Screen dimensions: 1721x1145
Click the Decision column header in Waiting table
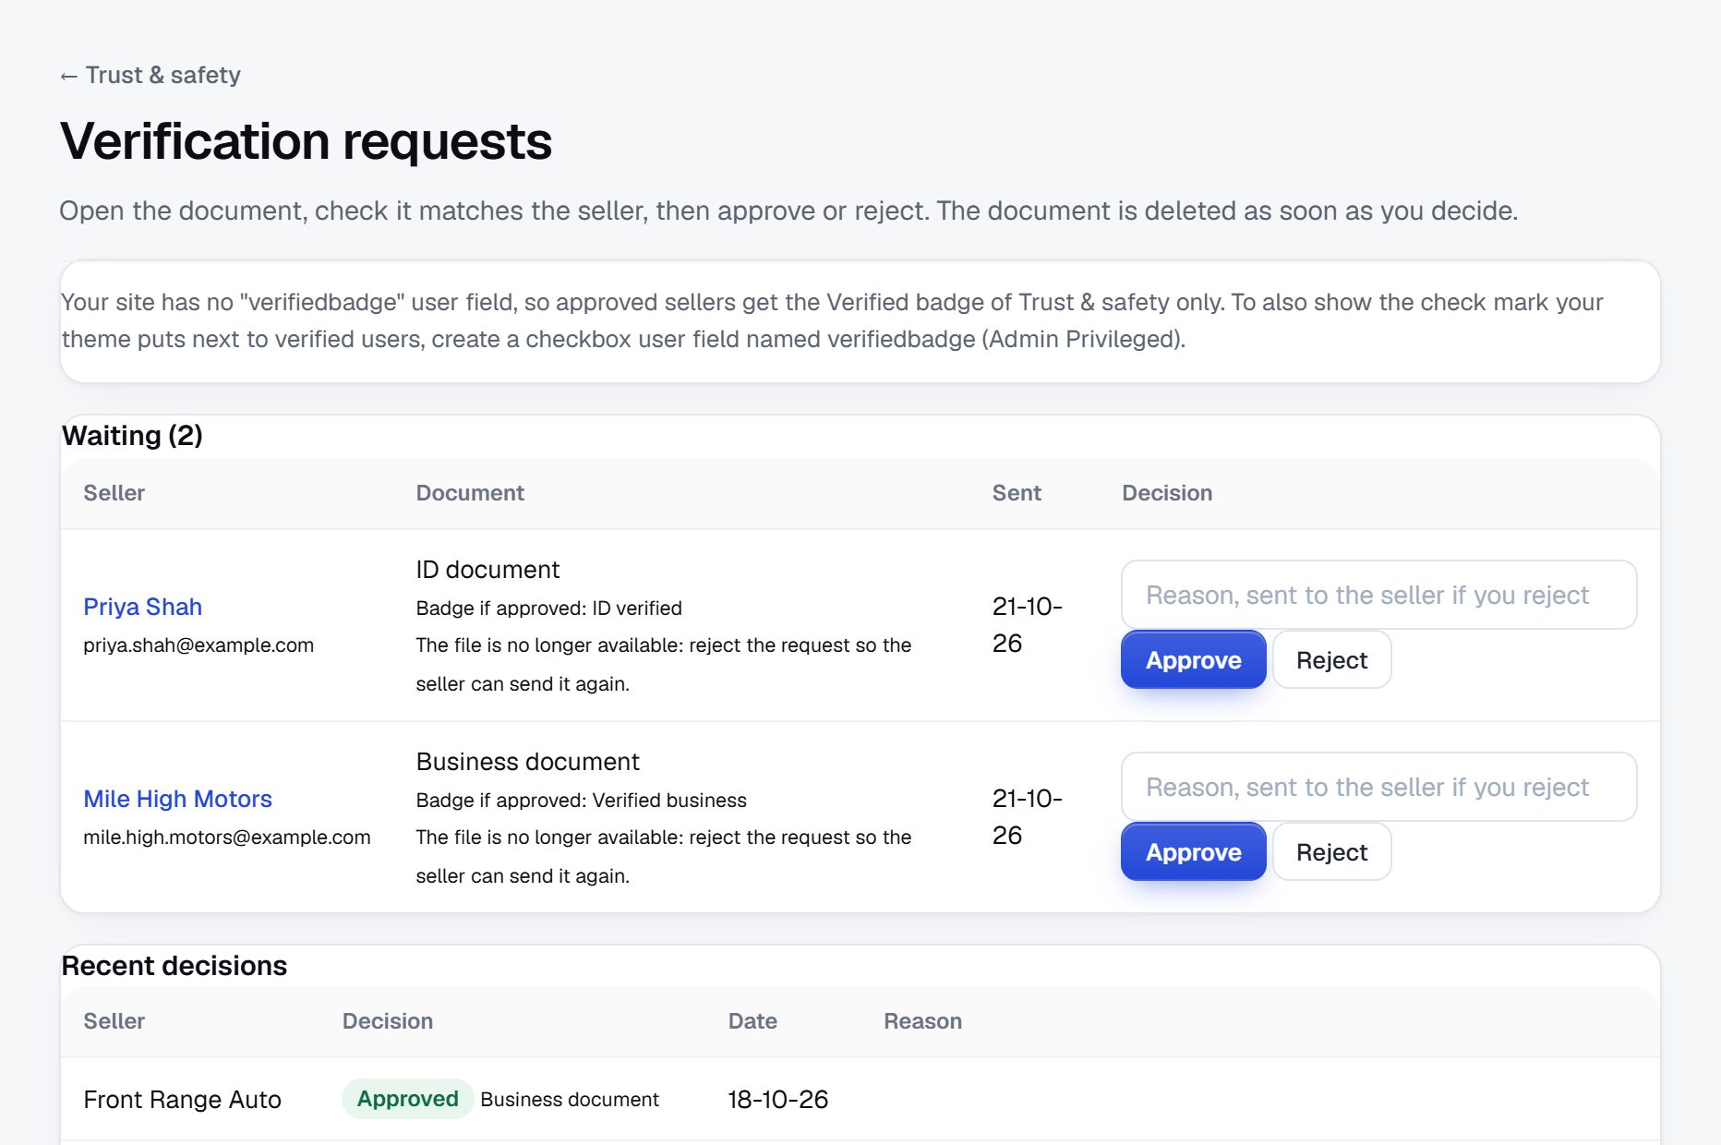click(1167, 493)
